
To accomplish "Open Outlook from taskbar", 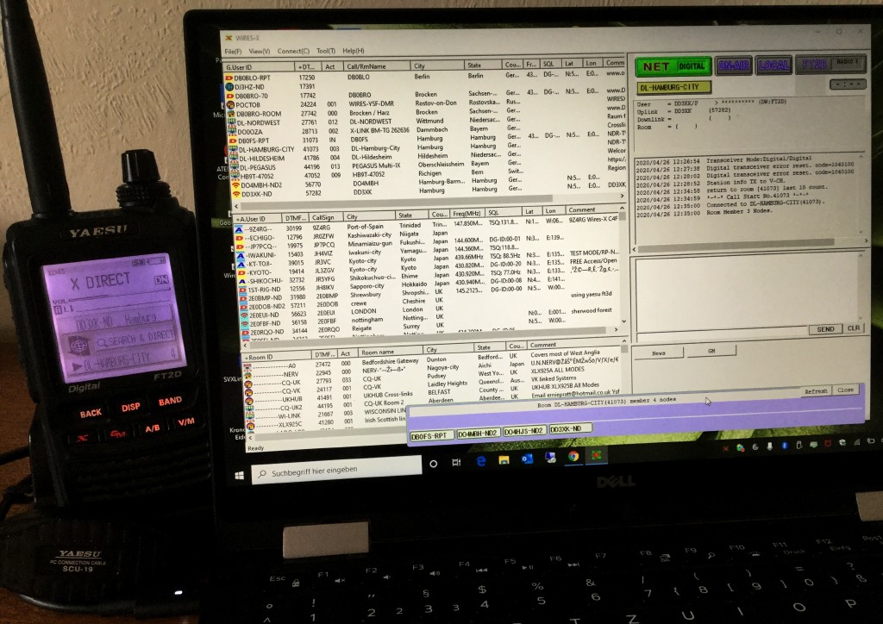I will click(527, 459).
